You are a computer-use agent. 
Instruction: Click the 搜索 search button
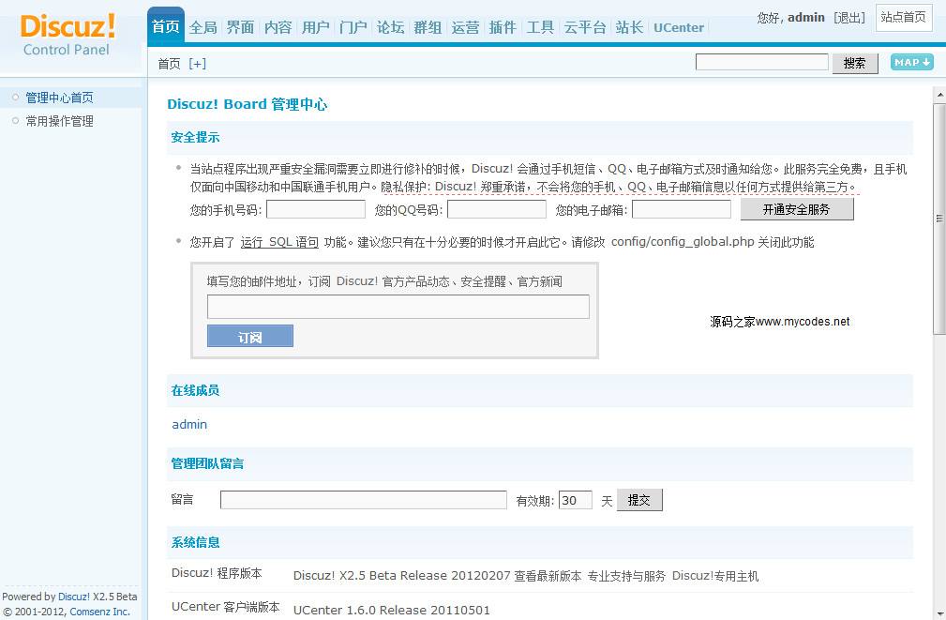pos(854,62)
